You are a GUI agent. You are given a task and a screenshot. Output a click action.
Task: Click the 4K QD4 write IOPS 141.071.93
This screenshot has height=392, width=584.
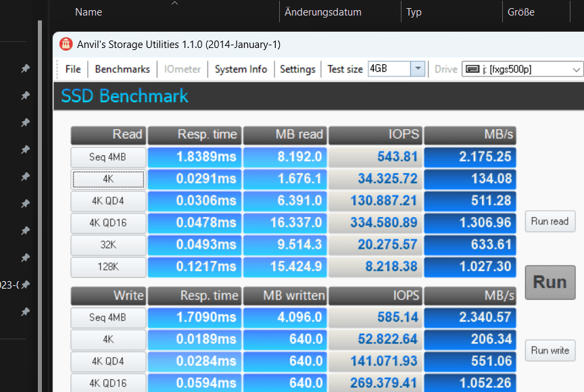click(375, 362)
